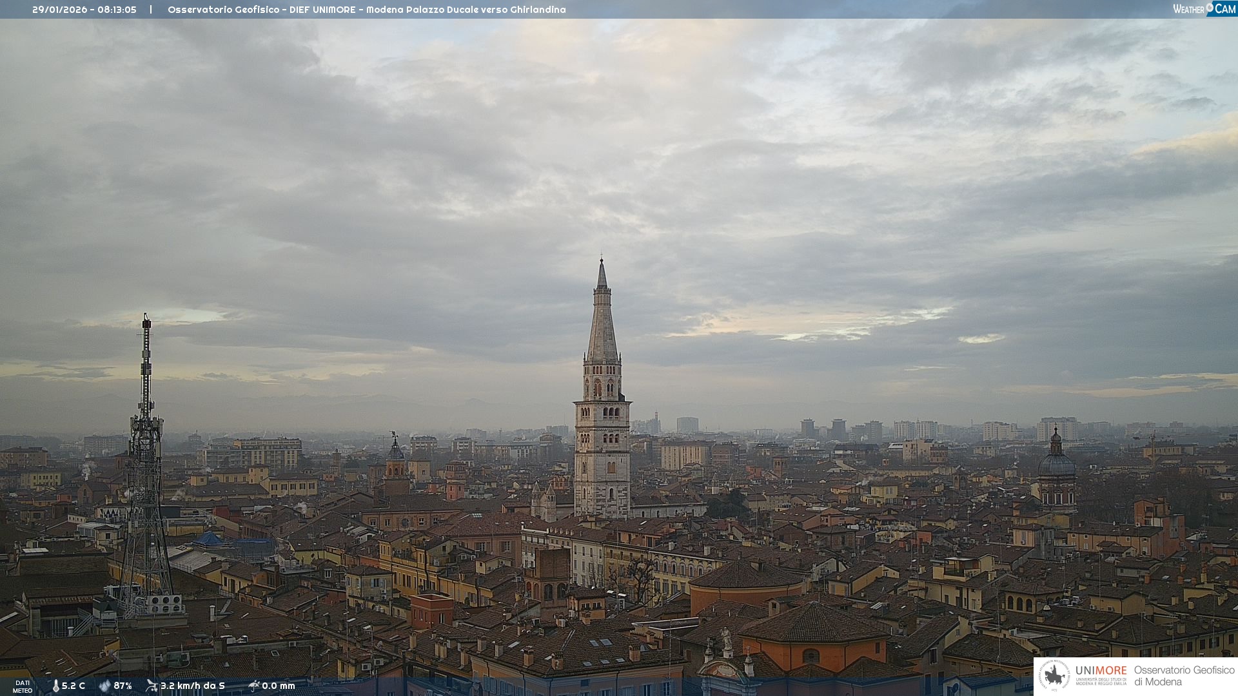Image resolution: width=1238 pixels, height=696 pixels.
Task: Click the 0.0 mm rainfall value
Action: [279, 686]
